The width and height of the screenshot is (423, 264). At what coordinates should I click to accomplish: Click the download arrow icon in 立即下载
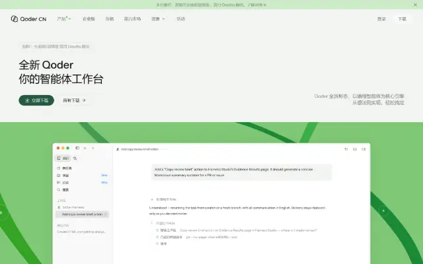tap(27, 100)
